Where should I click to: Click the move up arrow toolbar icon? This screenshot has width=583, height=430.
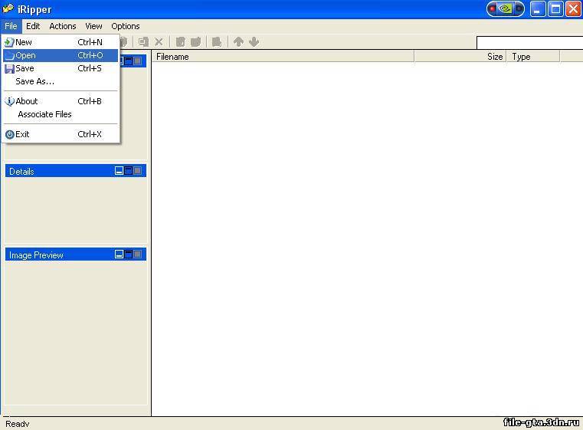tap(238, 41)
